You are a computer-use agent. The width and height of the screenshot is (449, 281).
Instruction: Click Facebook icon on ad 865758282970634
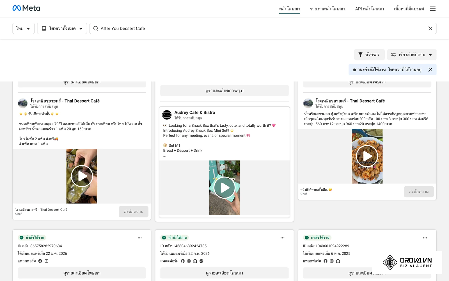(x=40, y=261)
